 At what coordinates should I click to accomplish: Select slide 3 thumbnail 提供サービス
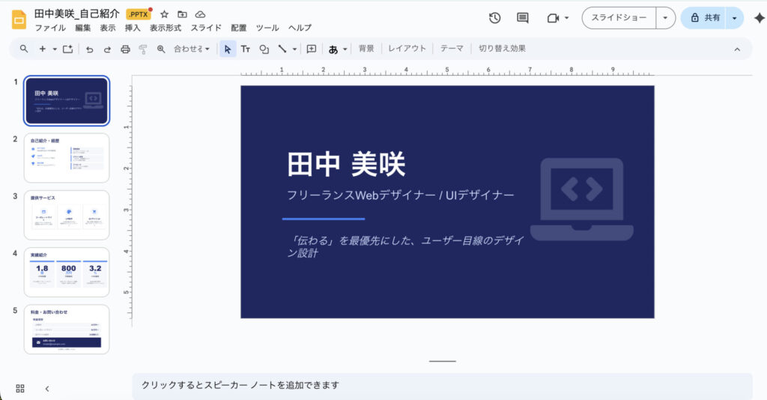click(67, 215)
